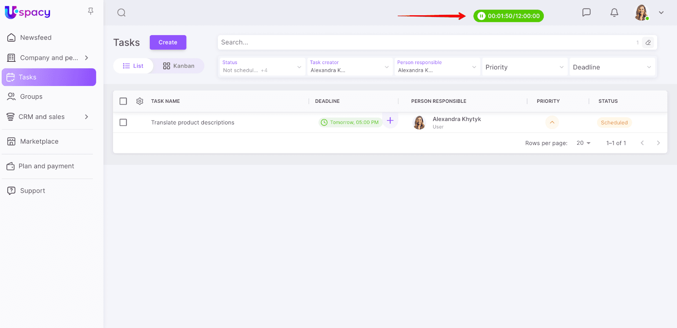Open the Deadline filter dropdown

click(612, 67)
